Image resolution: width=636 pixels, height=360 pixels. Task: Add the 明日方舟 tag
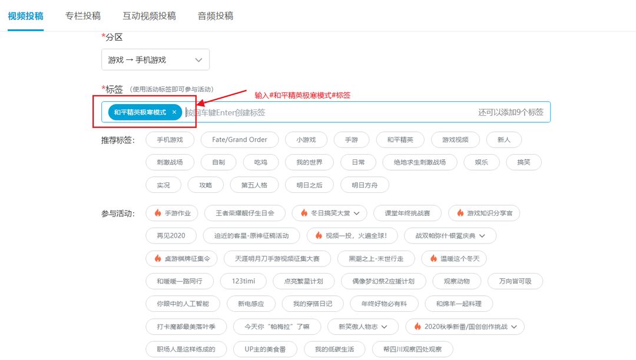[365, 185]
